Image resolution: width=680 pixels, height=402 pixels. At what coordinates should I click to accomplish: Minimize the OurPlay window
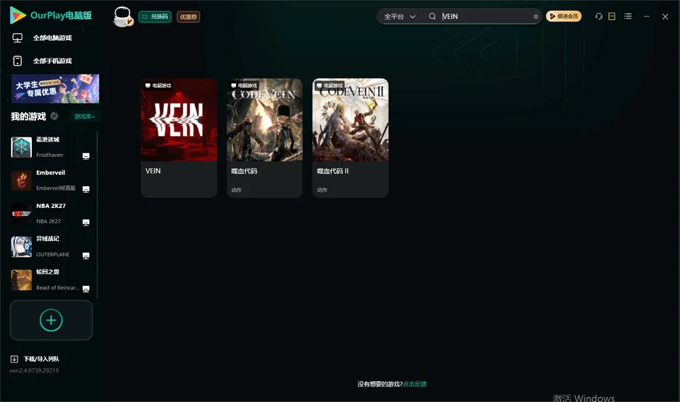(x=647, y=16)
